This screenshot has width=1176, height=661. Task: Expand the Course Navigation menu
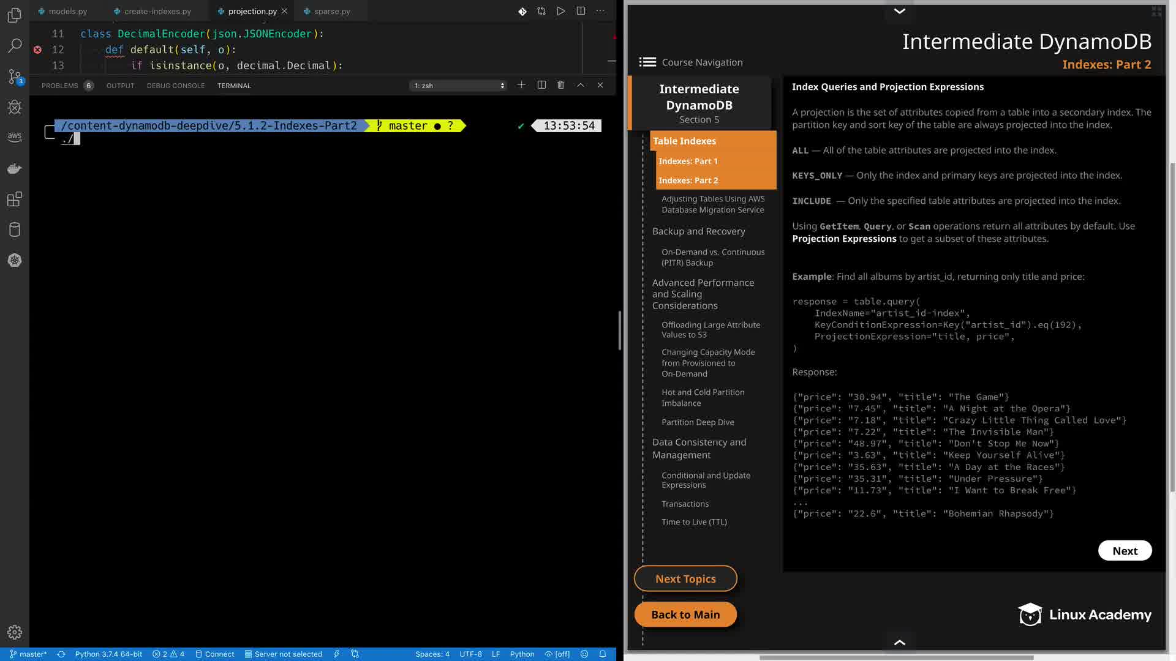pos(690,62)
